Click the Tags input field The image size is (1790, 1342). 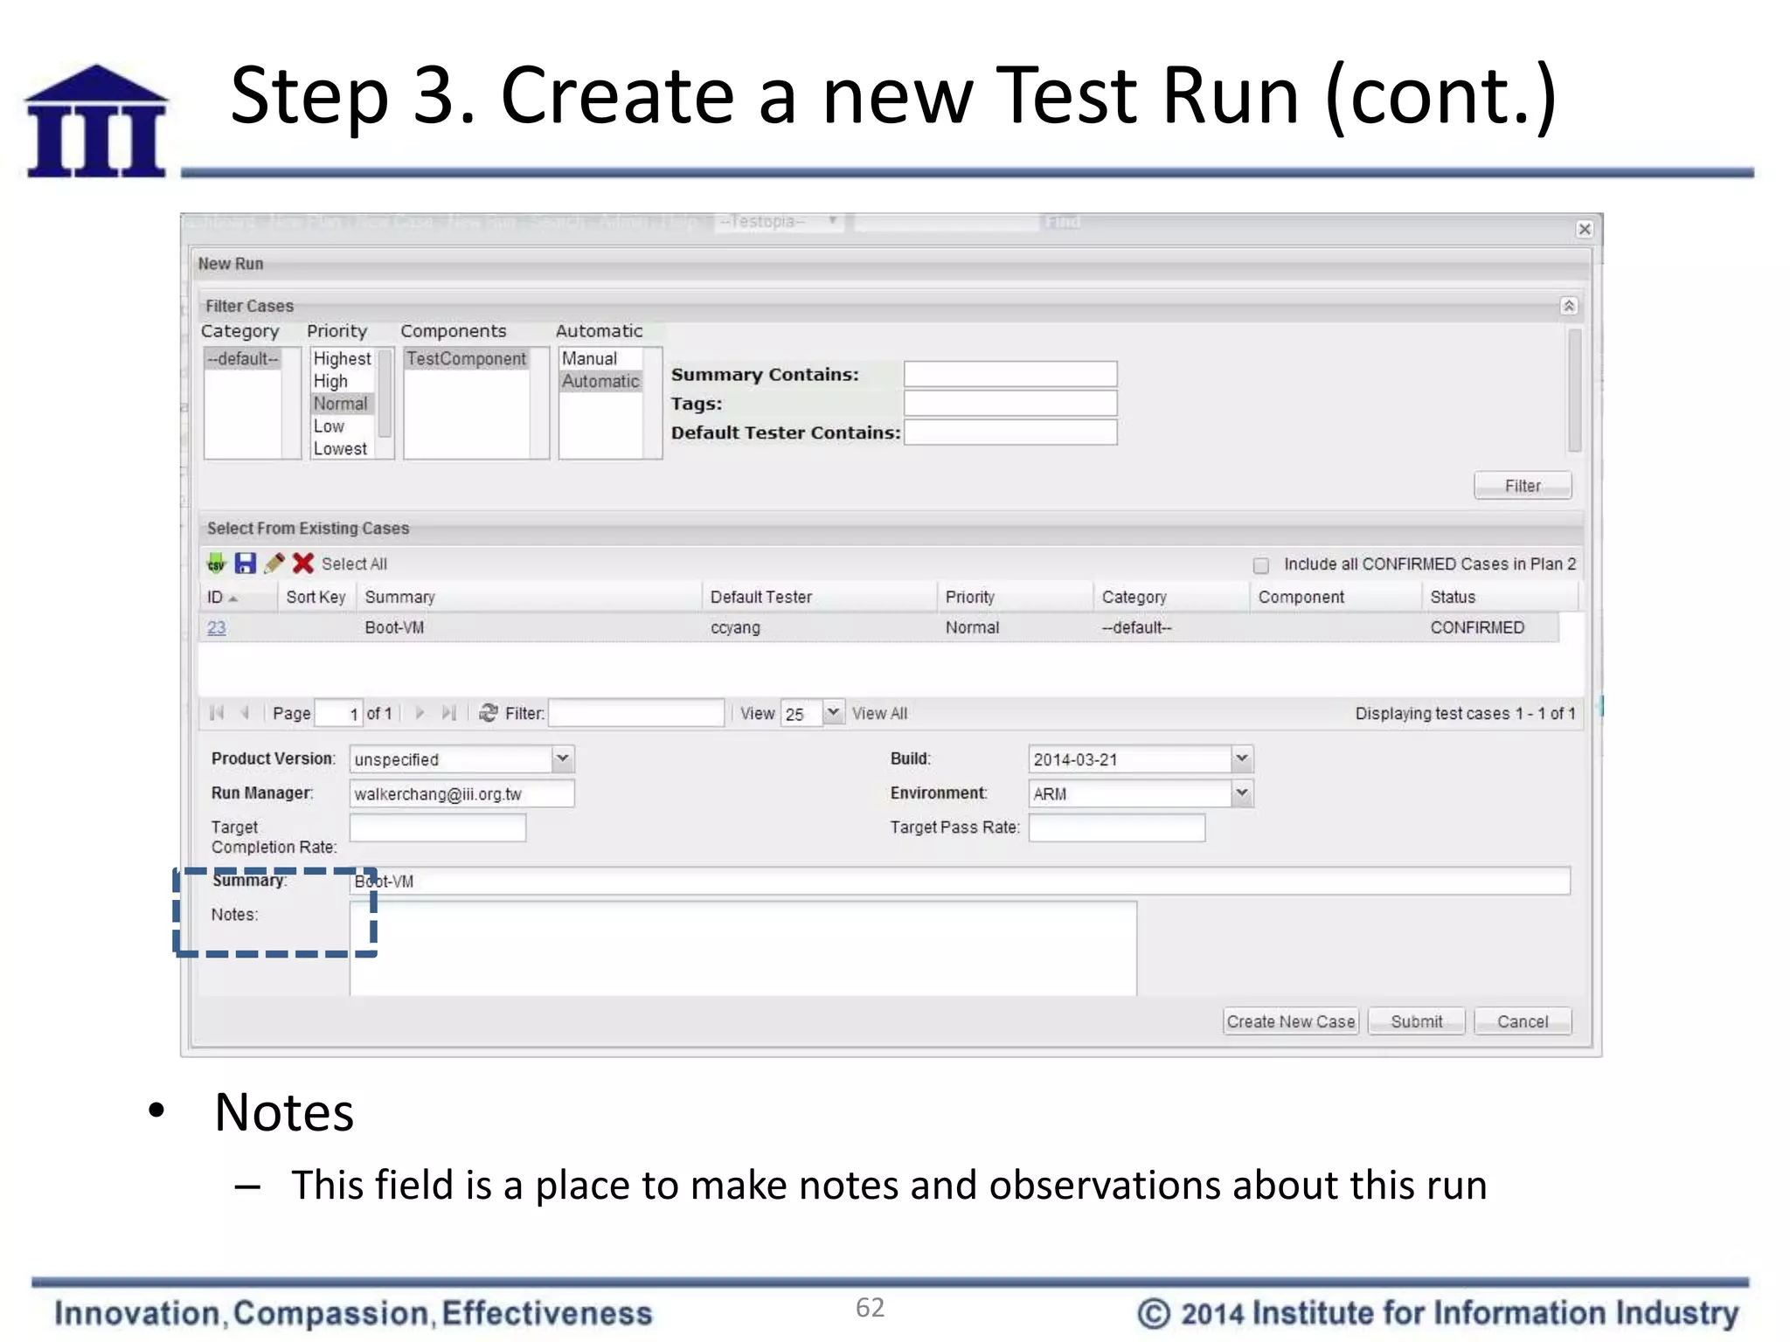(x=1010, y=404)
